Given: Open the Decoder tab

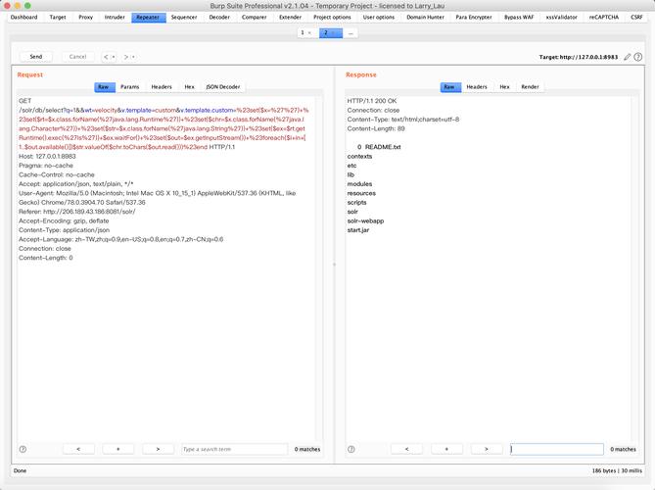Looking at the screenshot, I should 219,17.
